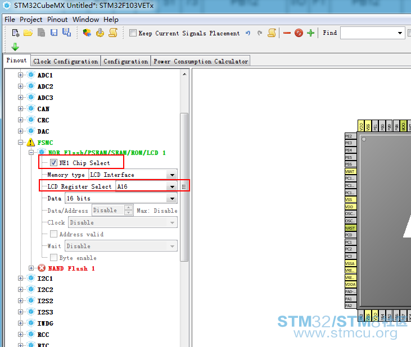Select the I2S3 tree item
411x347 pixels.
(45, 312)
